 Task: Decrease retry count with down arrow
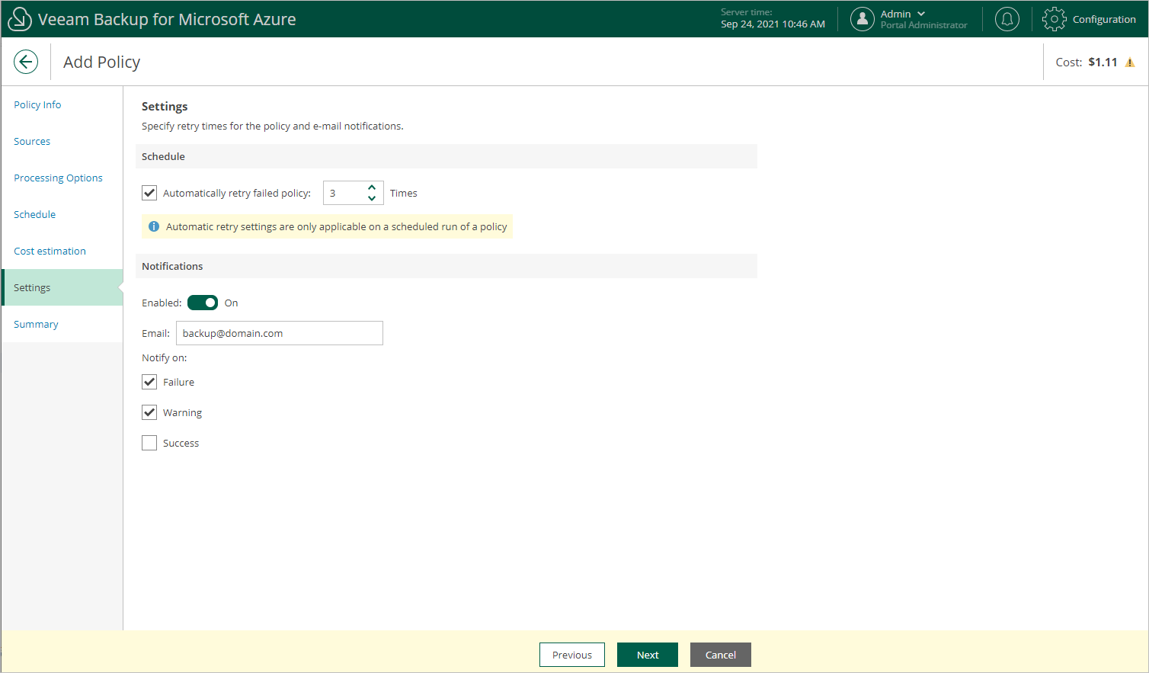[372, 198]
